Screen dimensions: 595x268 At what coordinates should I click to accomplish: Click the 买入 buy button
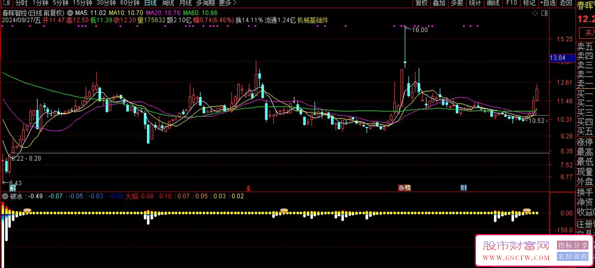(586, 32)
